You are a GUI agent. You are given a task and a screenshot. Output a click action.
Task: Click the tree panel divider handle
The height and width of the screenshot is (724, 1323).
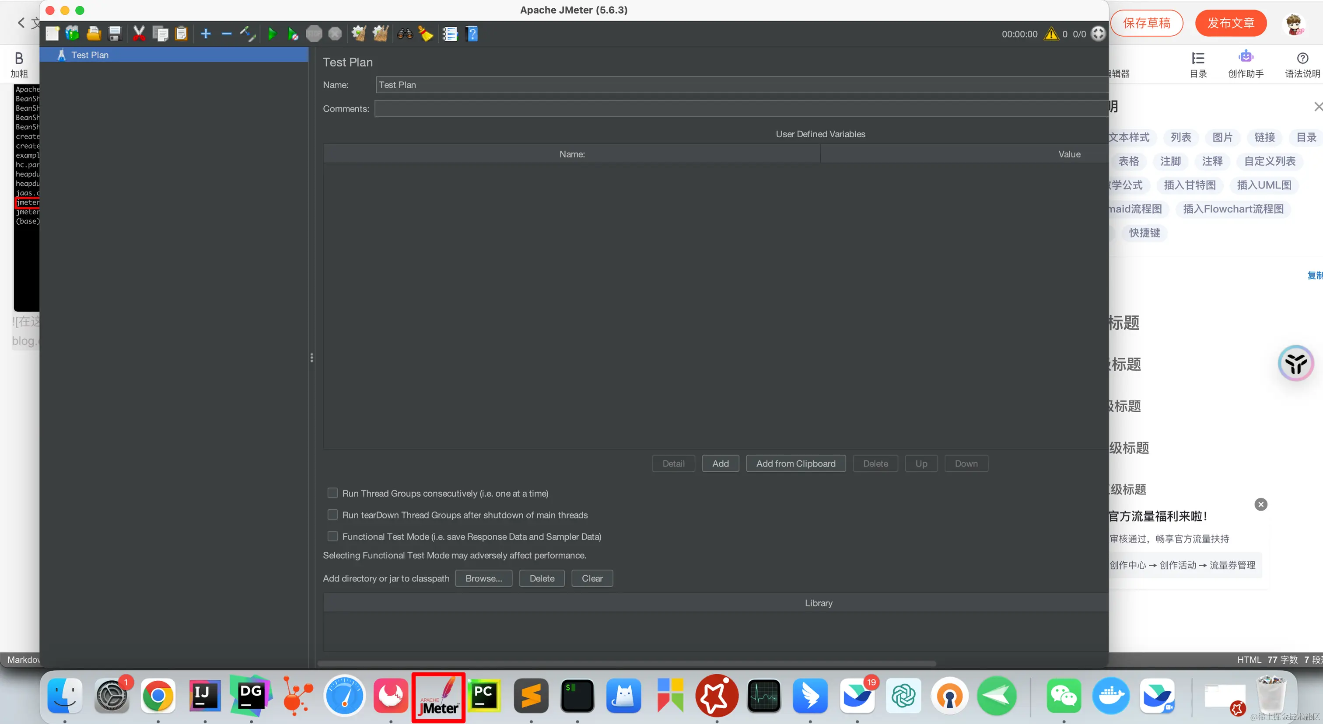pyautogui.click(x=311, y=358)
